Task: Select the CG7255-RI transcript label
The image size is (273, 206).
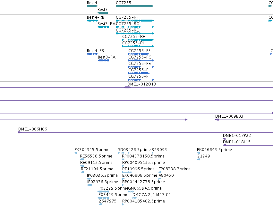Action: pos(133,43)
